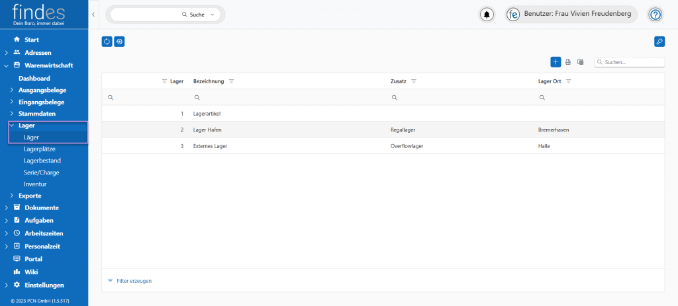Select Inventur in the Lager submenu

35,184
